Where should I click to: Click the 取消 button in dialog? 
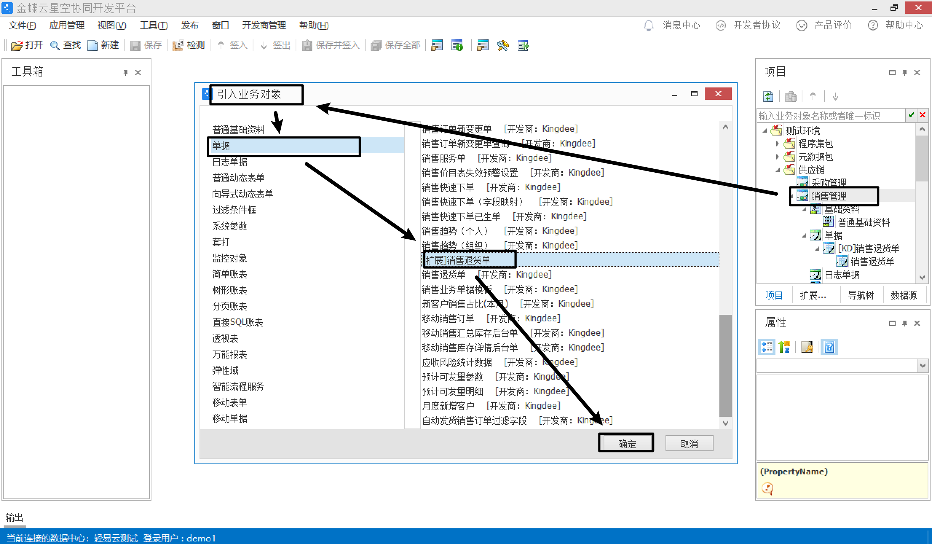pyautogui.click(x=689, y=443)
